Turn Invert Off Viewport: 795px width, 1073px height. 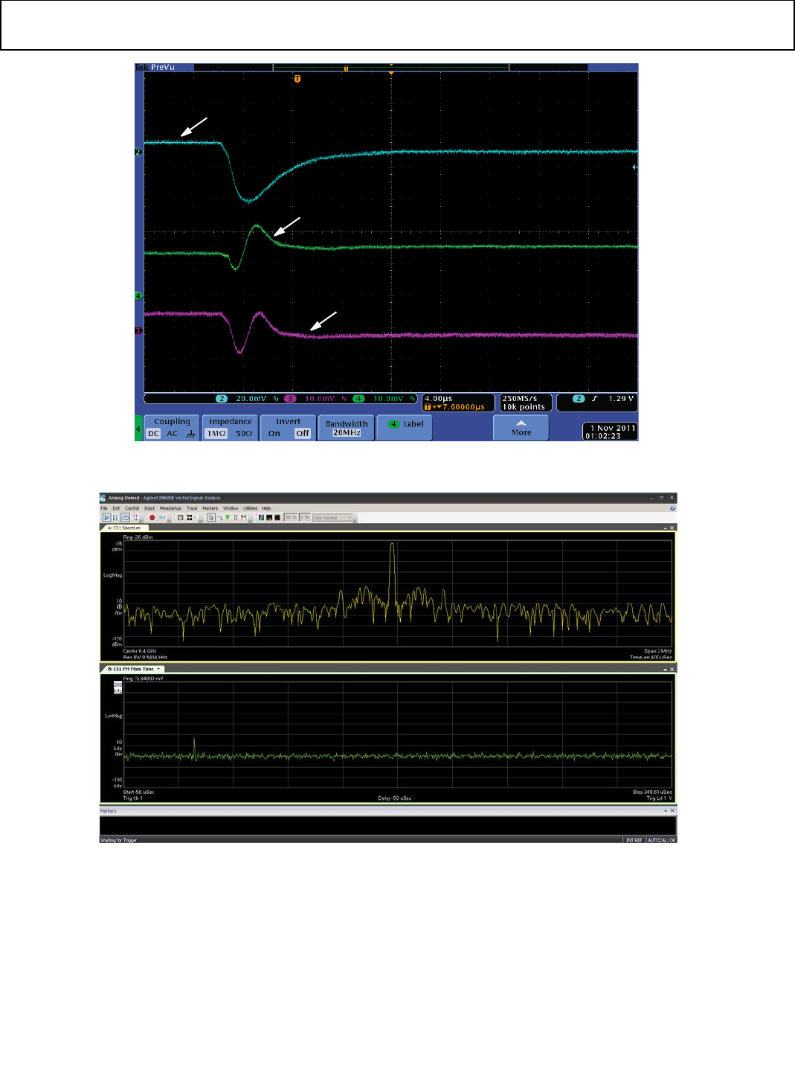pos(303,434)
